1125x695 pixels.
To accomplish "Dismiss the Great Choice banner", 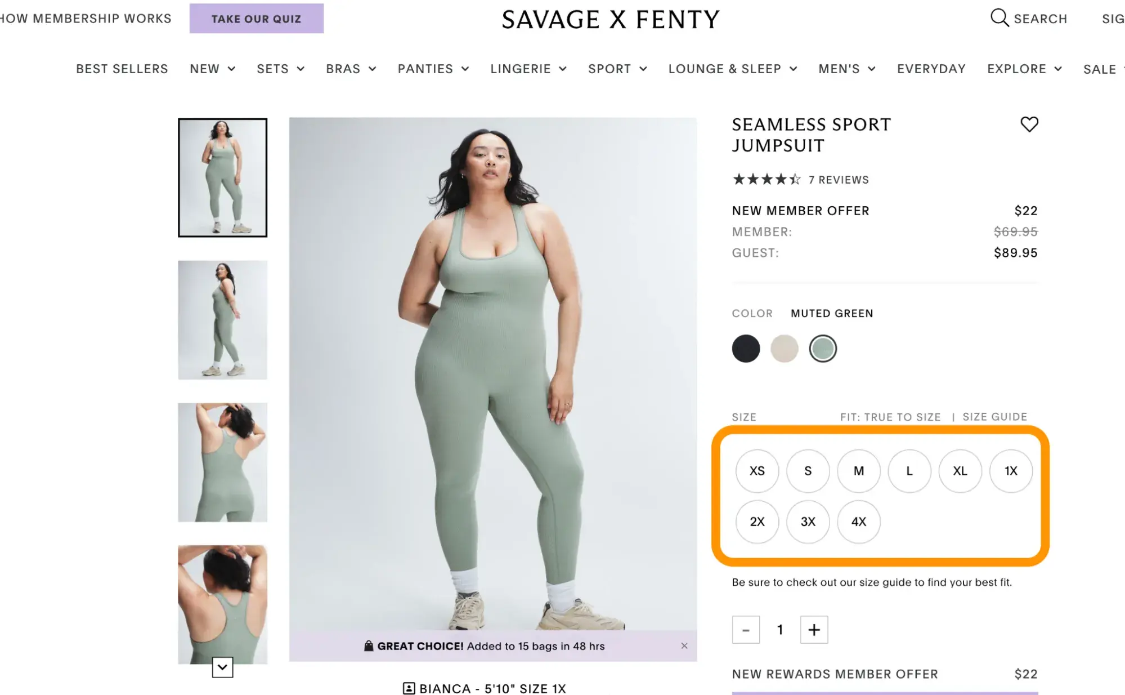I will 684,645.
